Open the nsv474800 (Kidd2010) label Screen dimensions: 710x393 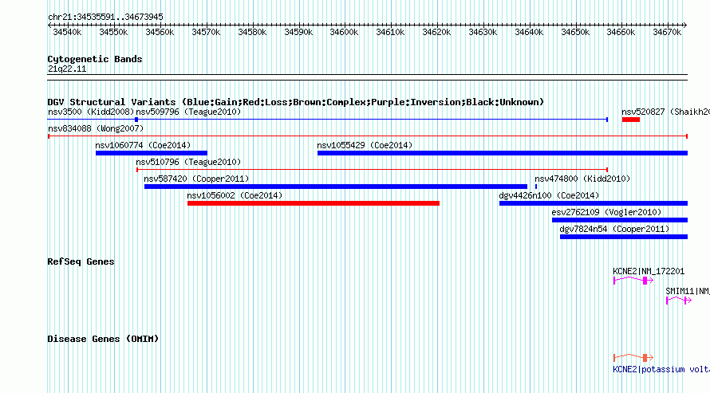tap(582, 179)
